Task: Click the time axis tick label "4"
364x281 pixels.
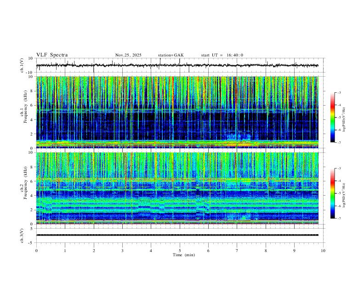Action: point(151,251)
